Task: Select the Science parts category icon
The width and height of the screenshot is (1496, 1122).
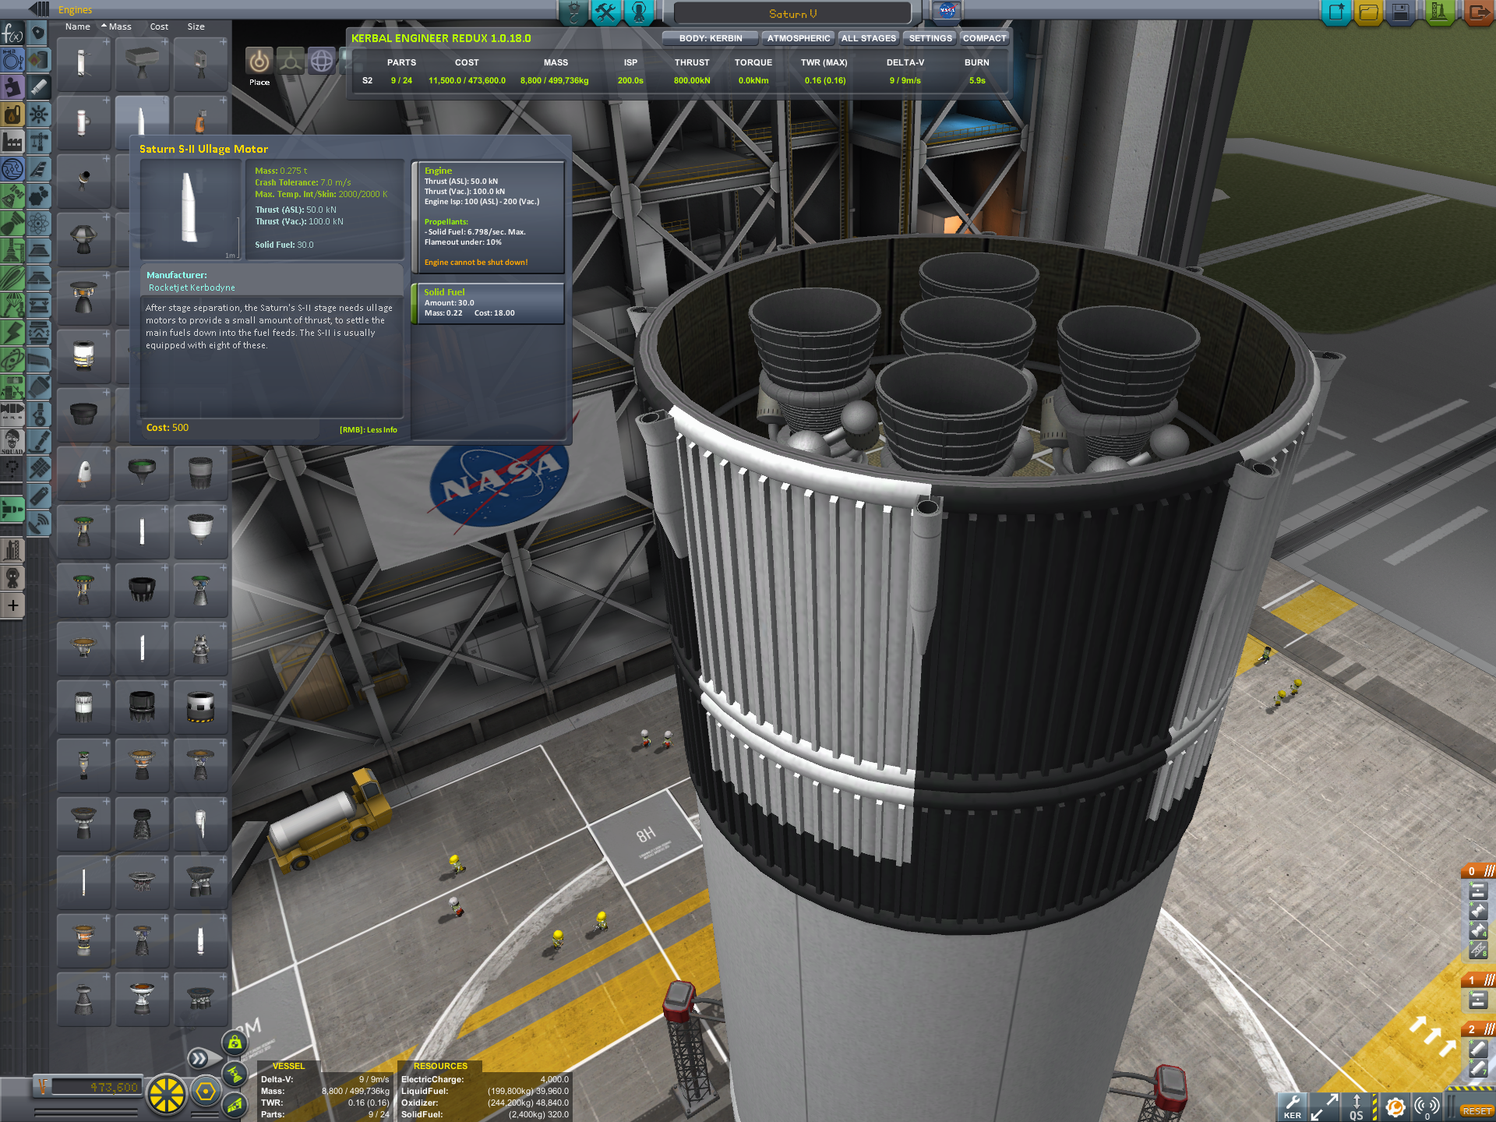Action: 39,224
